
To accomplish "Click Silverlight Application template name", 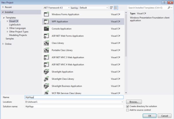I will pos(62,72).
